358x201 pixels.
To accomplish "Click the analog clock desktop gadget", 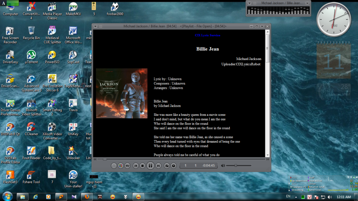I will tap(334, 20).
